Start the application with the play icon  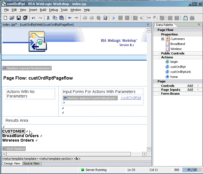tap(113, 18)
